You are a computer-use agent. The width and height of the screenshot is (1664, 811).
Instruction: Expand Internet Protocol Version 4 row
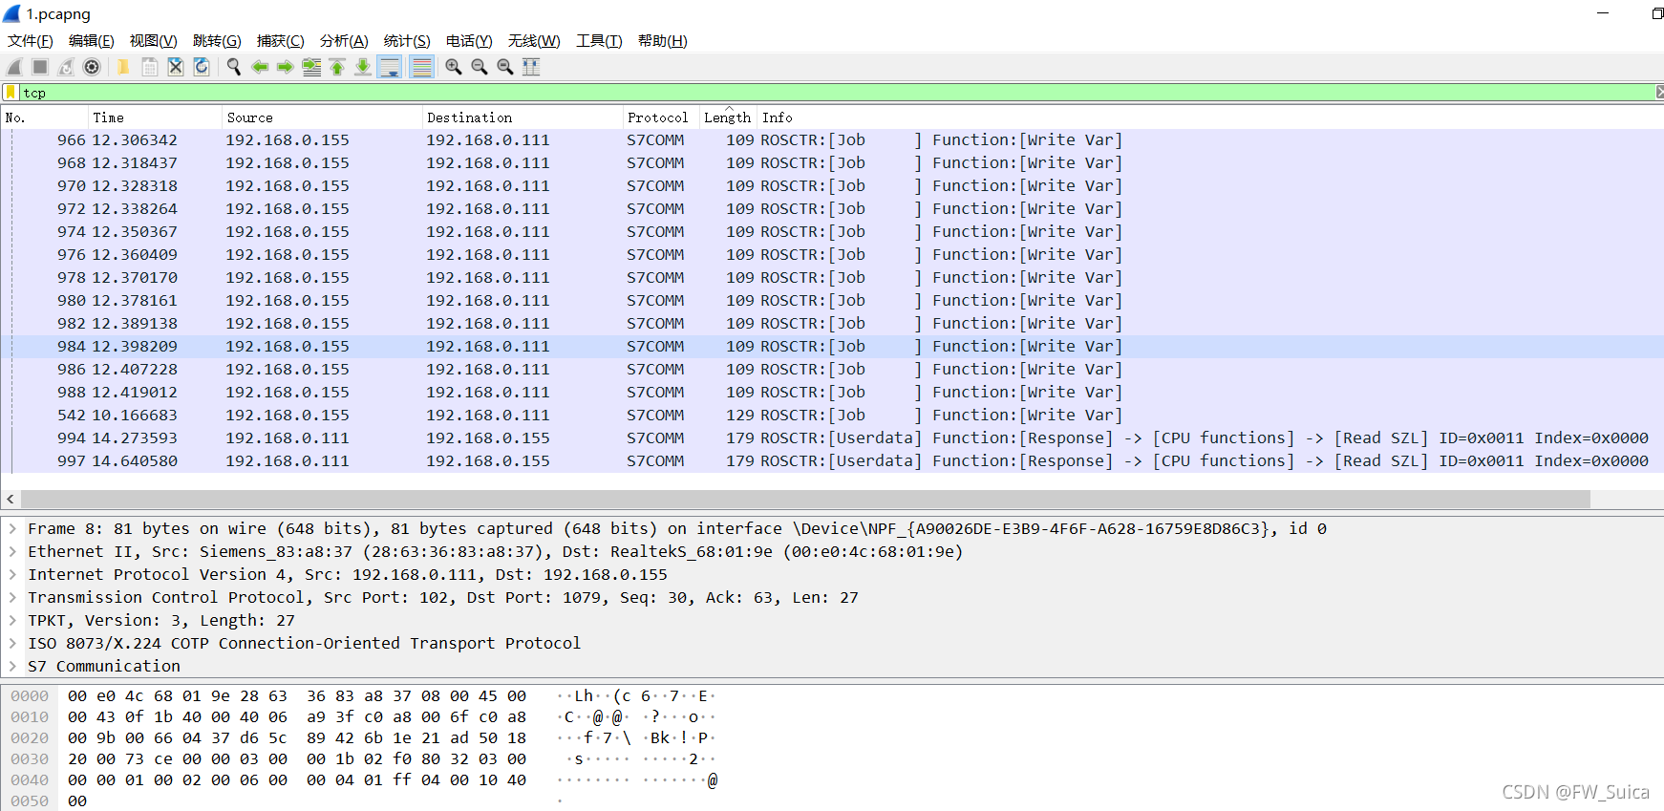coord(12,575)
